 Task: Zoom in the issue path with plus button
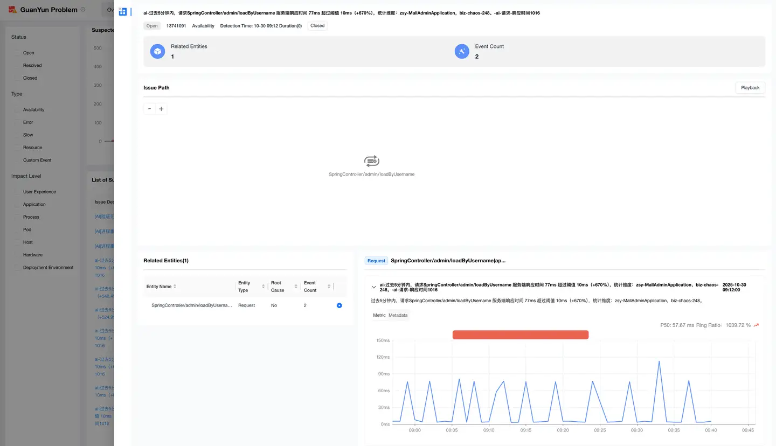(161, 109)
